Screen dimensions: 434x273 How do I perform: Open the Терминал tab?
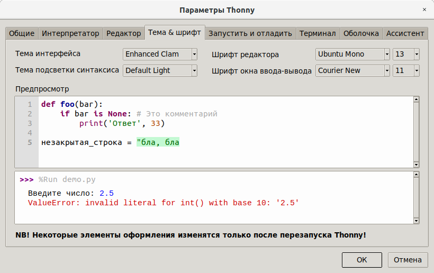[318, 33]
